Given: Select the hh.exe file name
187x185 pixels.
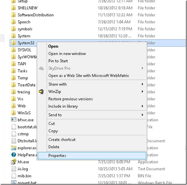Looking at the screenshot, I should coord(23,162).
